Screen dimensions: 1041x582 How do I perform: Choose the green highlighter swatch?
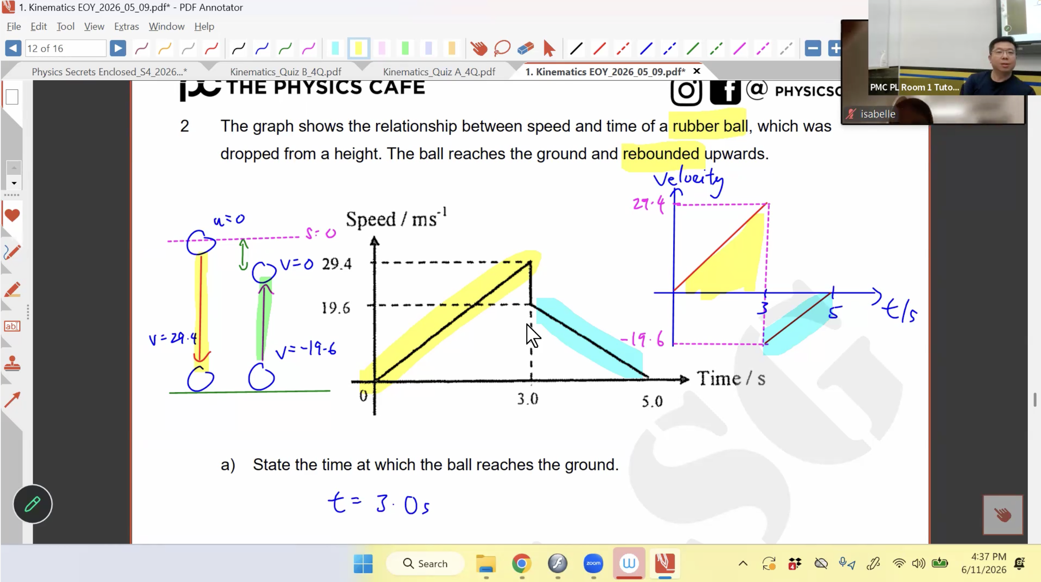click(405, 48)
